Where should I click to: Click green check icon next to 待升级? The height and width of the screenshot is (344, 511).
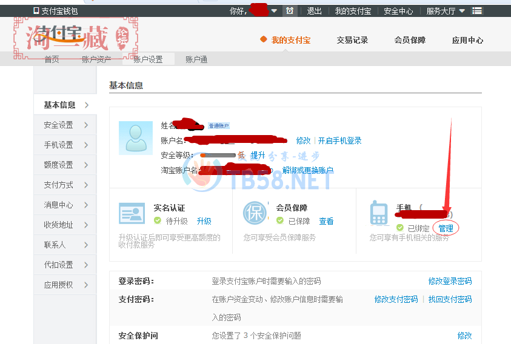coord(158,220)
